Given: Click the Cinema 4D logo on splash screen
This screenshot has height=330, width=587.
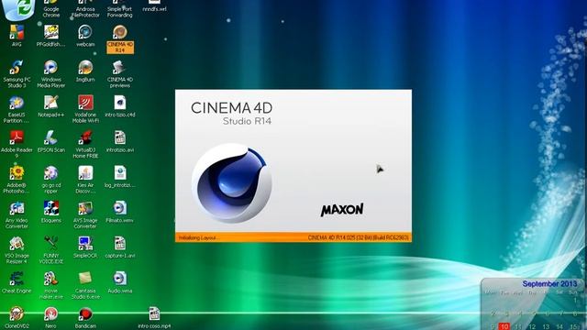Looking at the screenshot, I should click(232, 183).
